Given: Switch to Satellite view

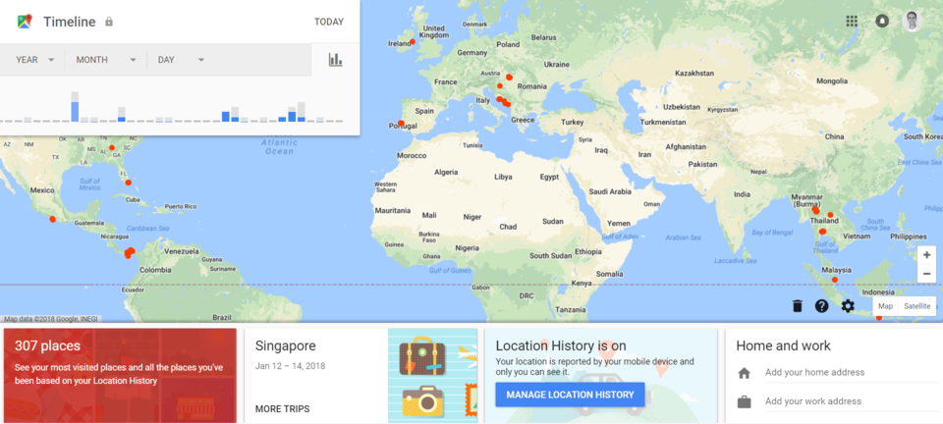Looking at the screenshot, I should (x=917, y=306).
